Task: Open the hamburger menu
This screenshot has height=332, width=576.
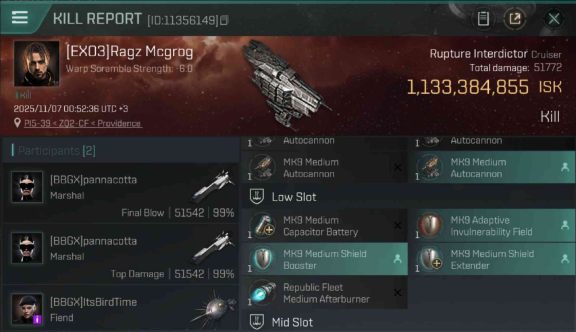Action: pyautogui.click(x=20, y=18)
